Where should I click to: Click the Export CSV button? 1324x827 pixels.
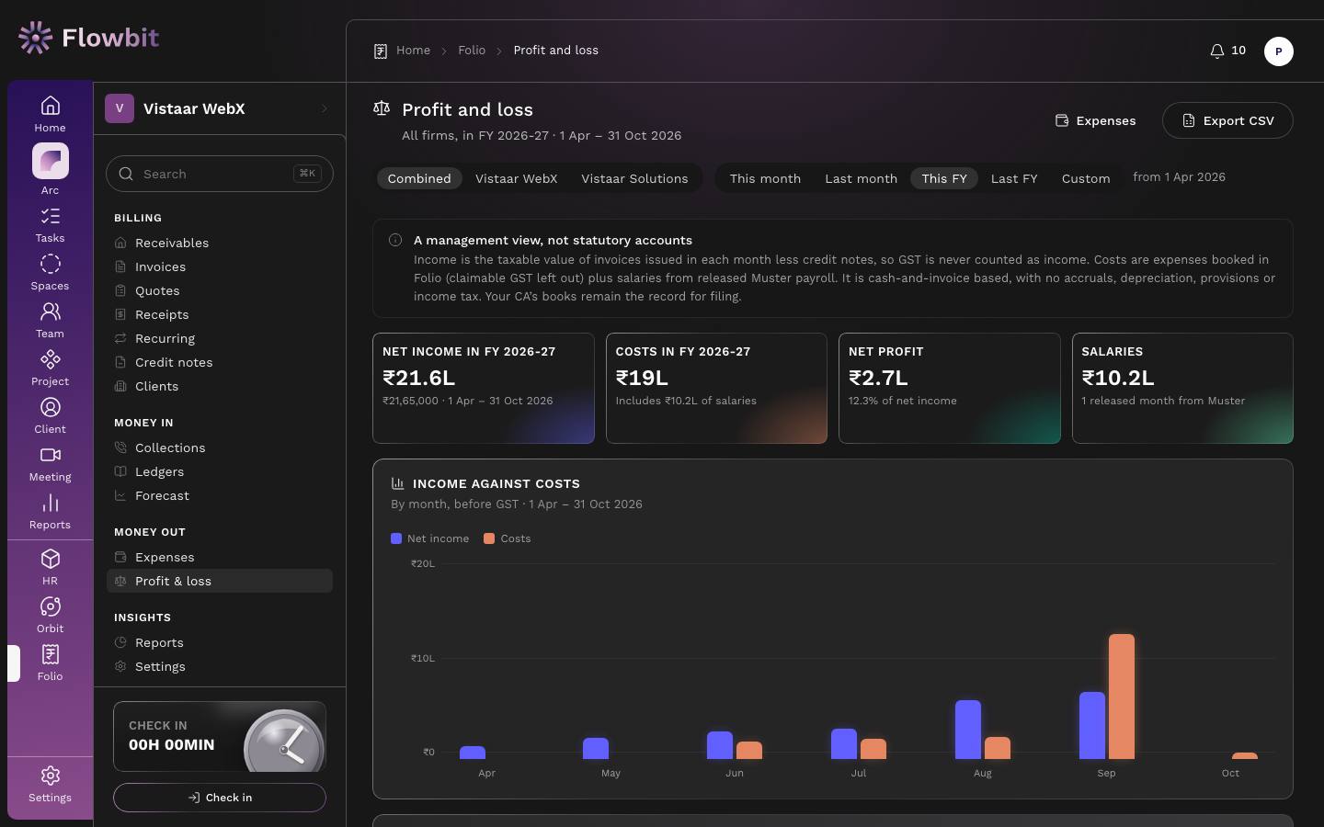coord(1227,120)
